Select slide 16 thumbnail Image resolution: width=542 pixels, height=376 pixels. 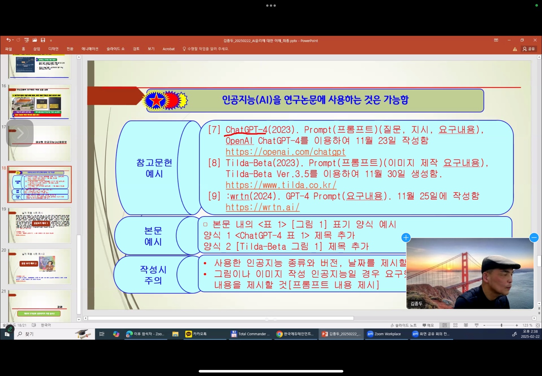point(40,102)
